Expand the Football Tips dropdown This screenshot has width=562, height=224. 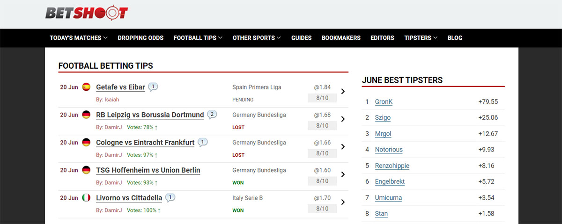pos(198,38)
